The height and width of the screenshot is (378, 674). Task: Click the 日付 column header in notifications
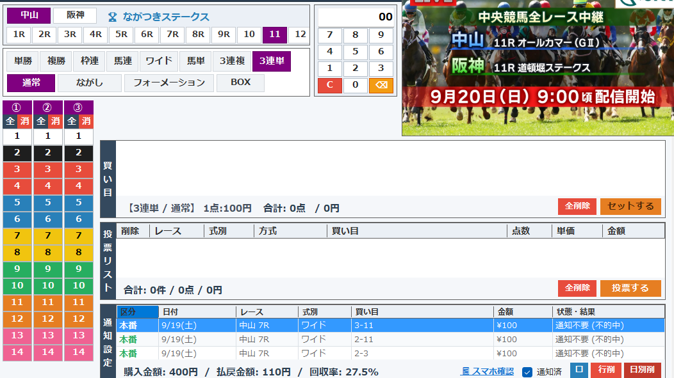(197, 312)
